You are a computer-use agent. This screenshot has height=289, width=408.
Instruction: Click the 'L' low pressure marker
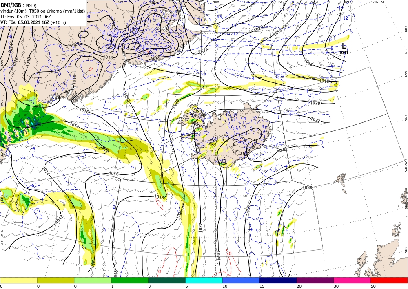(x=344, y=46)
